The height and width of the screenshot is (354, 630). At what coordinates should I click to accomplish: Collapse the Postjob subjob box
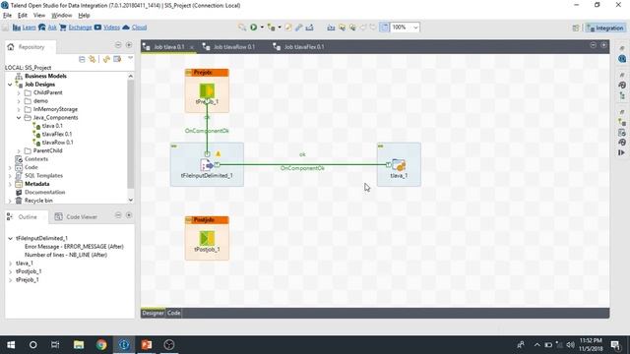189,220
